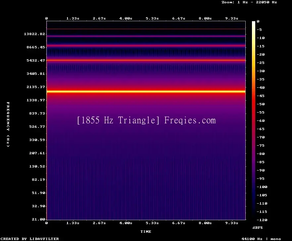
Task: Click the red harmonic band above the 8665.45 label
Action: tap(146, 45)
